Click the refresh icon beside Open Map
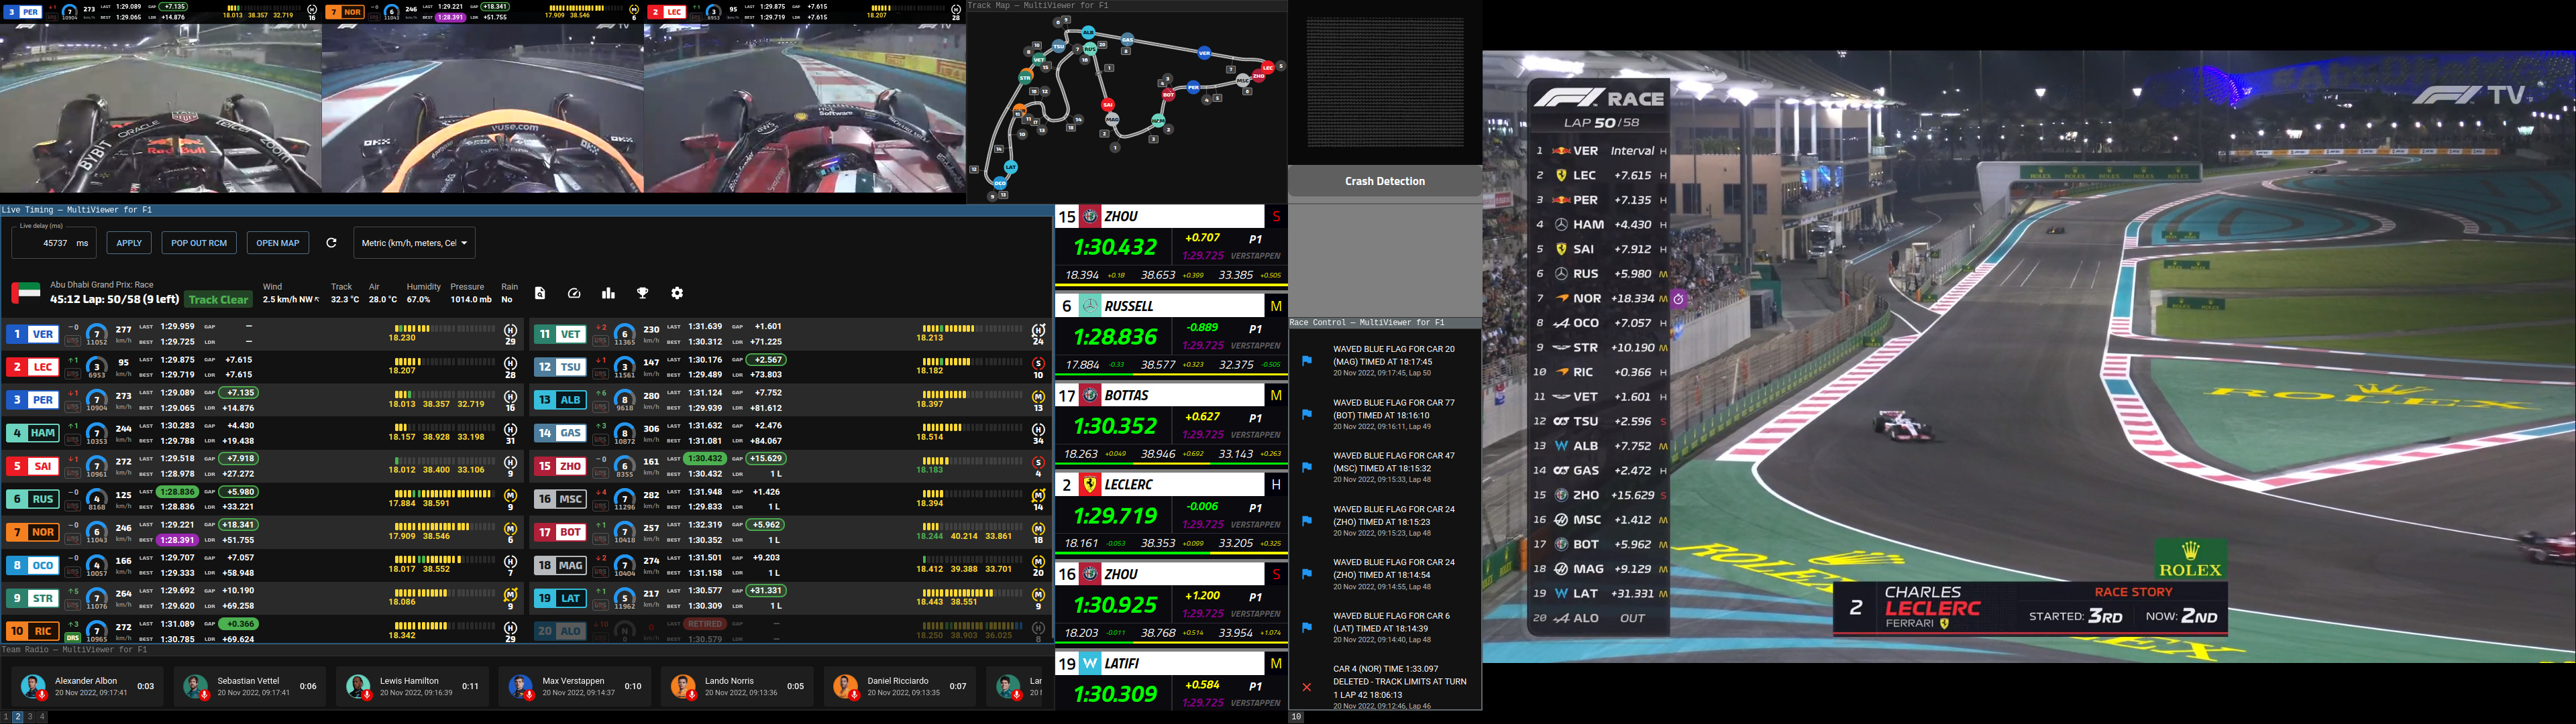The image size is (2576, 724). coord(331,243)
